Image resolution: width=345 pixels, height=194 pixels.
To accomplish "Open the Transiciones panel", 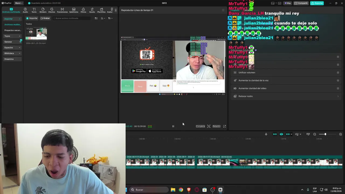I will [x=62, y=10].
